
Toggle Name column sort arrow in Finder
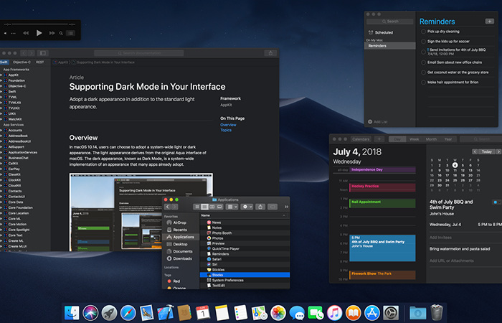(284, 215)
